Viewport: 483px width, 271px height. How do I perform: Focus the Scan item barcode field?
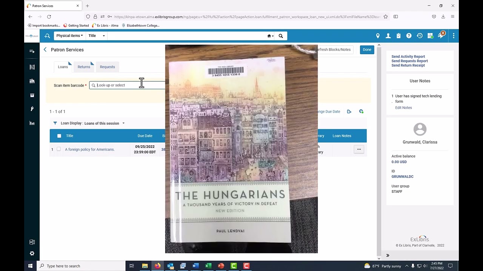click(x=128, y=85)
